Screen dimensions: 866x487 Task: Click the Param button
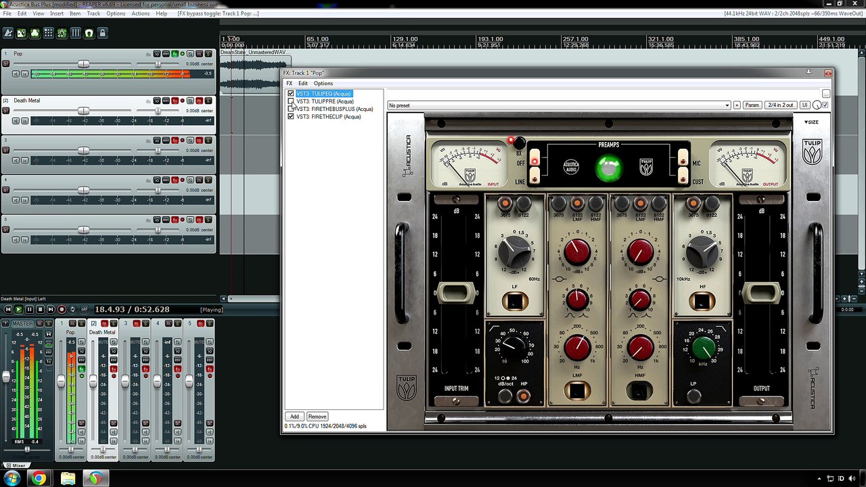[752, 106]
